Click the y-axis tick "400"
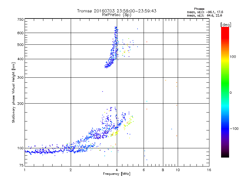This screenshot has height=185, width=246. click(x=20, y=59)
